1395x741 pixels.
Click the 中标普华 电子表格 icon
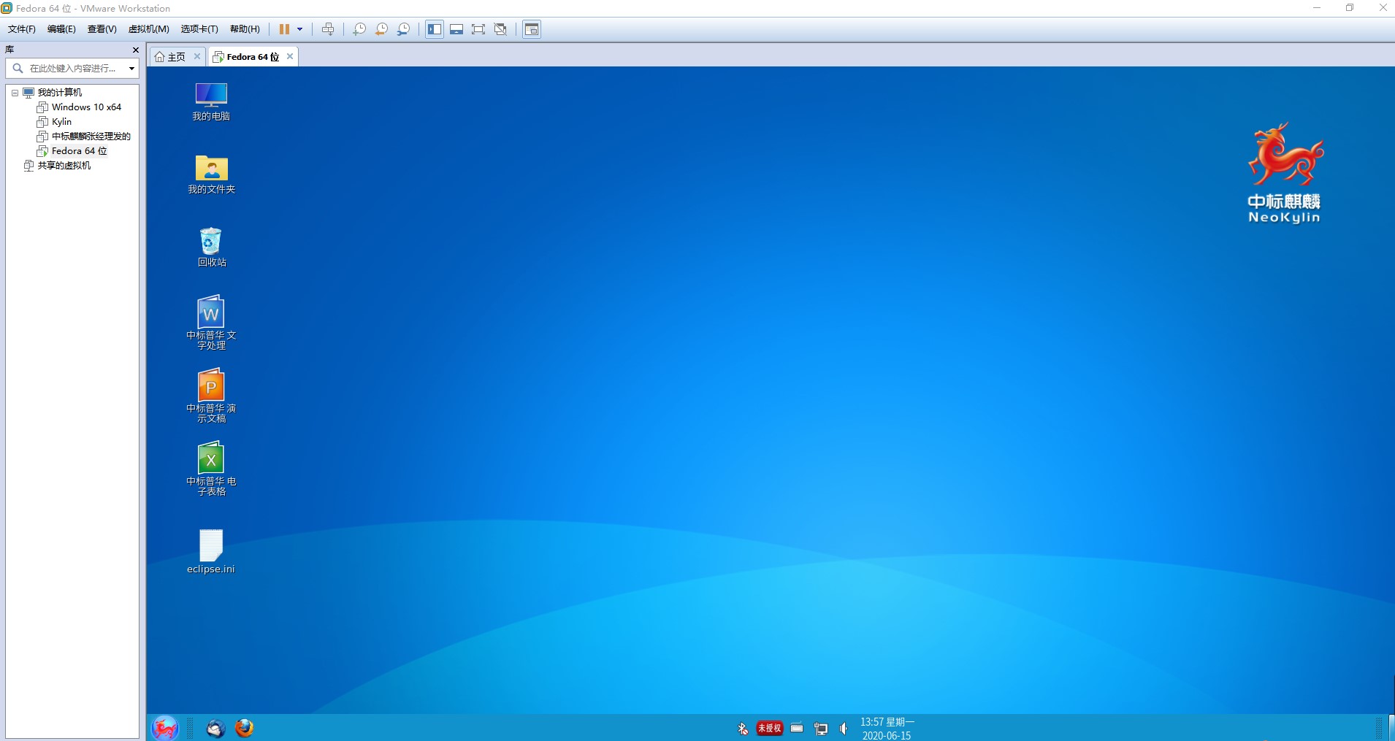tap(211, 469)
